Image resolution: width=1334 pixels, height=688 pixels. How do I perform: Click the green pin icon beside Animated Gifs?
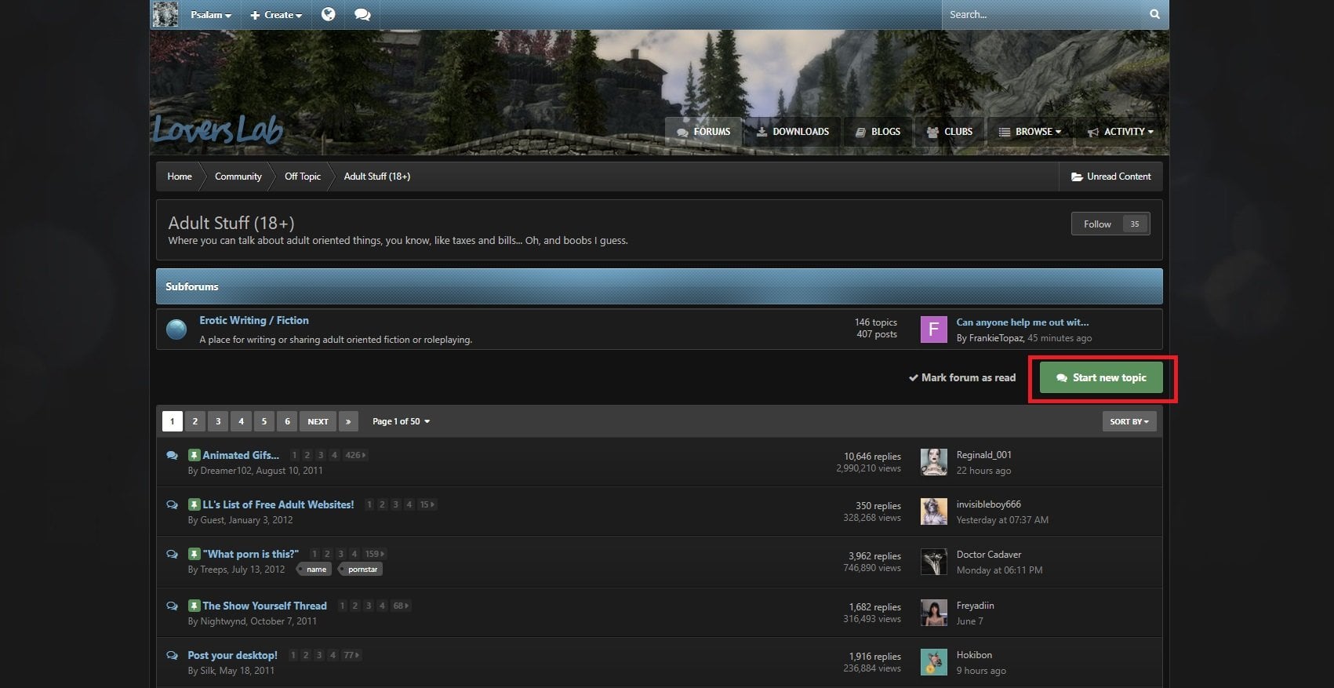(194, 455)
